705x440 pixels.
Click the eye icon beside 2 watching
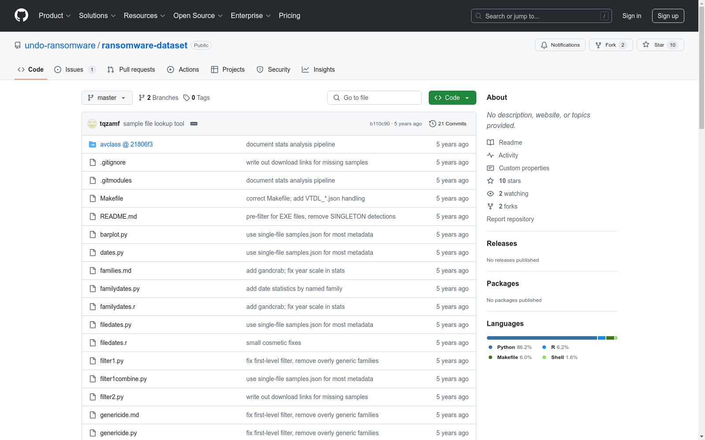(490, 194)
